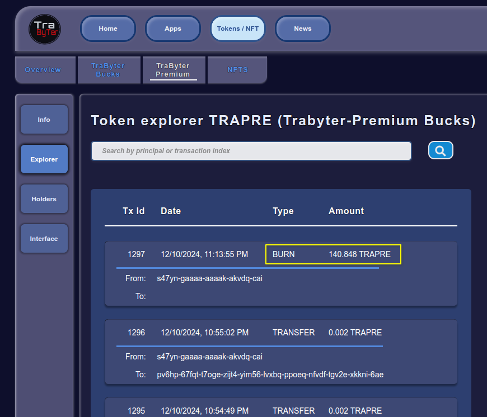
Task: Click date 12/10/2024, 11:13:55 PM
Action: (x=204, y=254)
